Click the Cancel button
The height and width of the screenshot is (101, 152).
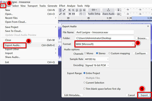[x=131, y=95]
